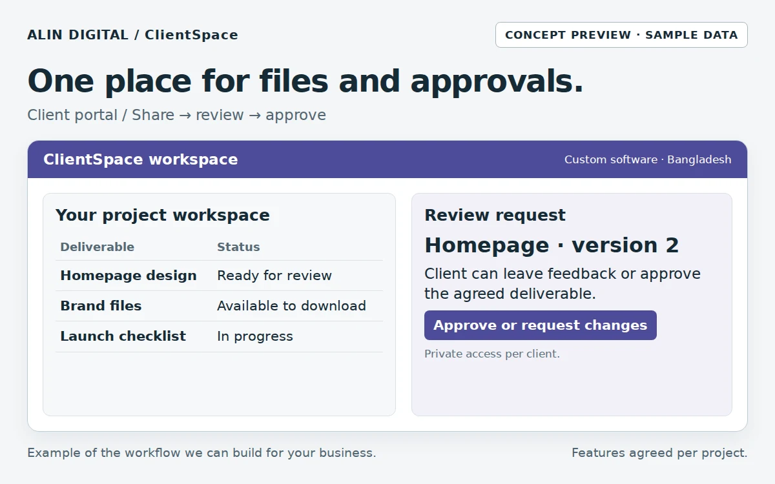Select the Homepage design row

pos(219,276)
